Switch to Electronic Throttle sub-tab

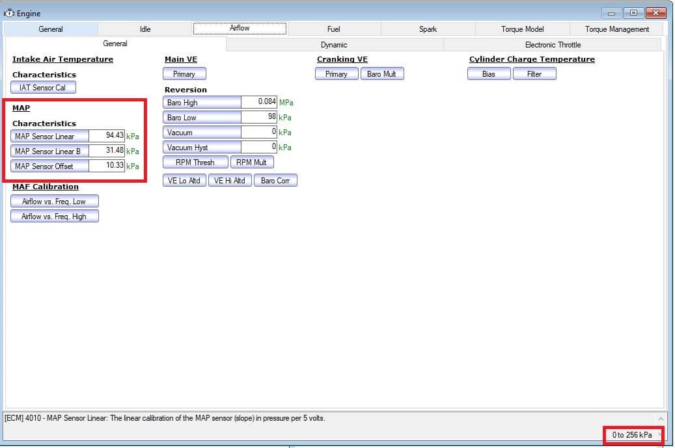pyautogui.click(x=553, y=45)
